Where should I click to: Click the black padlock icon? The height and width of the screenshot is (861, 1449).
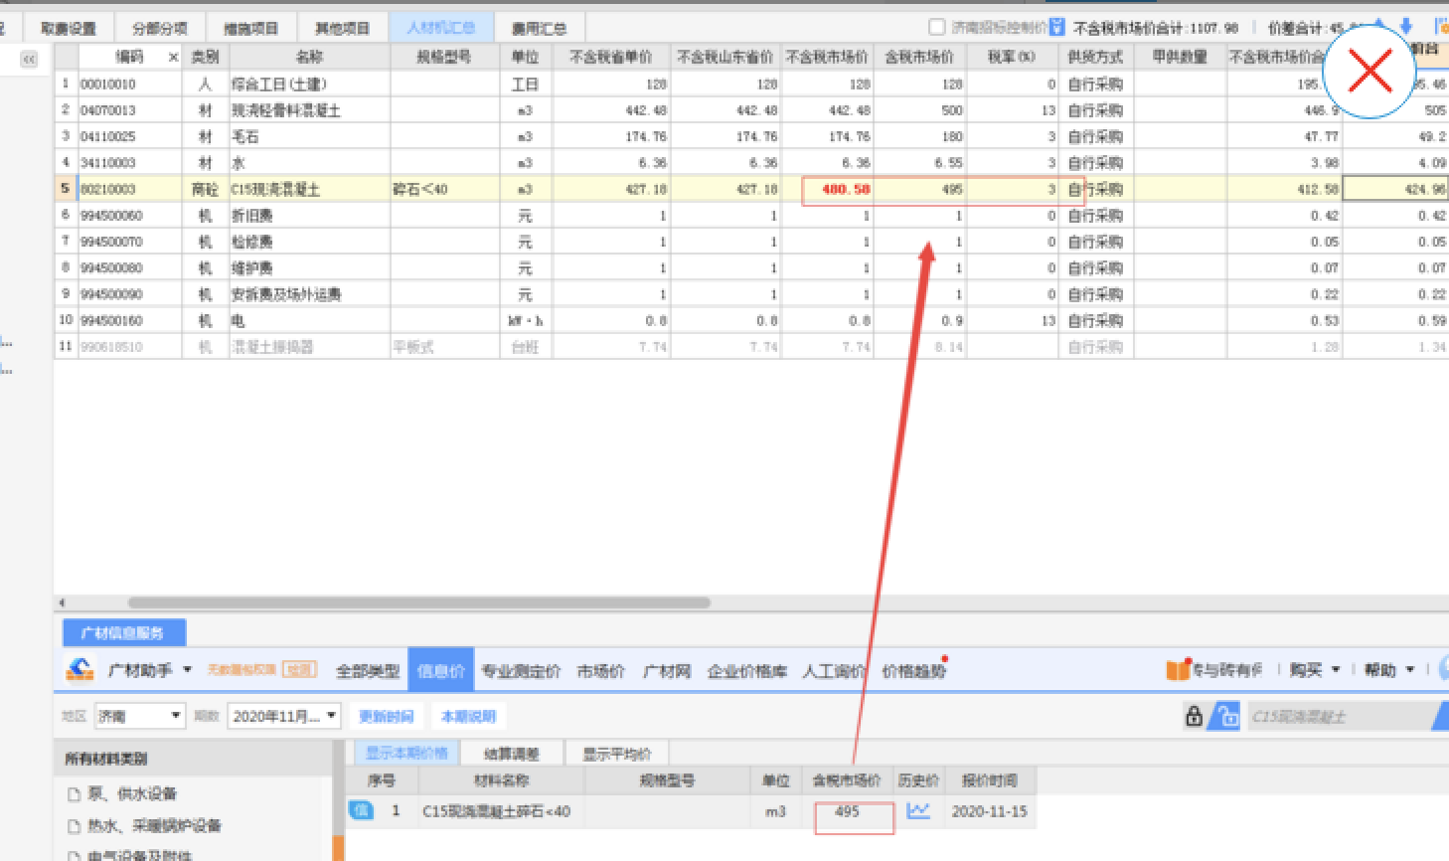click(1194, 716)
